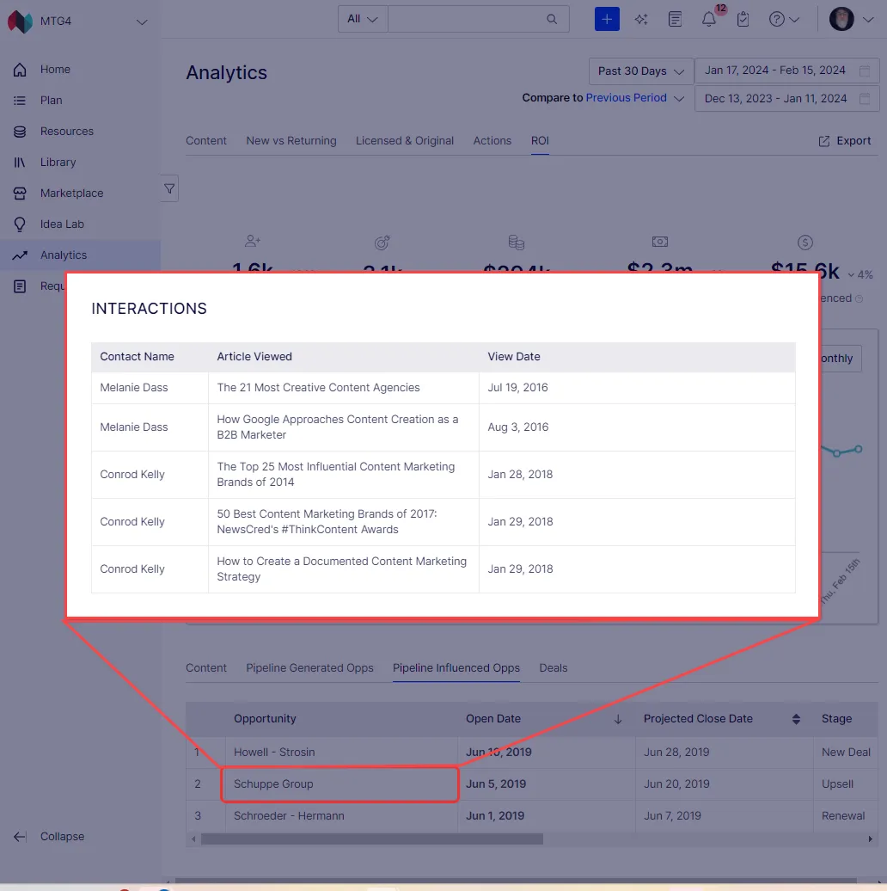Expand the help menu chevron
This screenshot has width=887, height=891.
(794, 20)
